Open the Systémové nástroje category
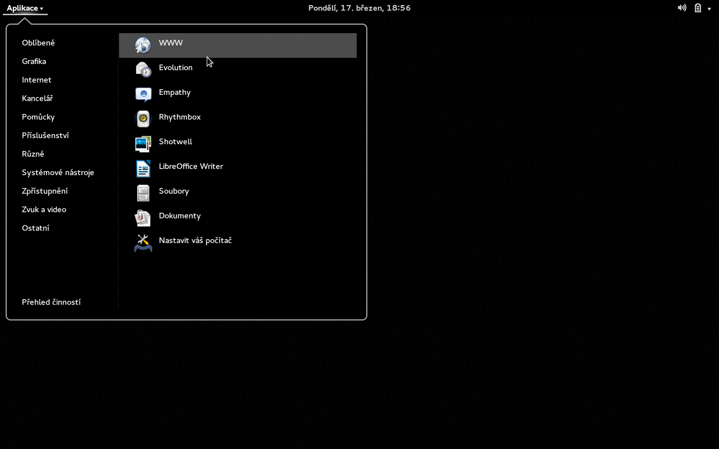Image resolution: width=719 pixels, height=449 pixels. pos(58,172)
